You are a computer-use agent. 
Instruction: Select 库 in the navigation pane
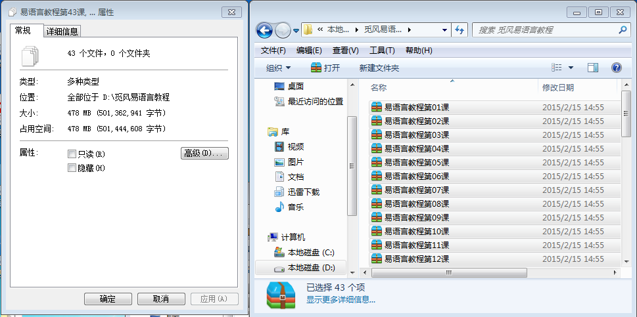[285, 132]
